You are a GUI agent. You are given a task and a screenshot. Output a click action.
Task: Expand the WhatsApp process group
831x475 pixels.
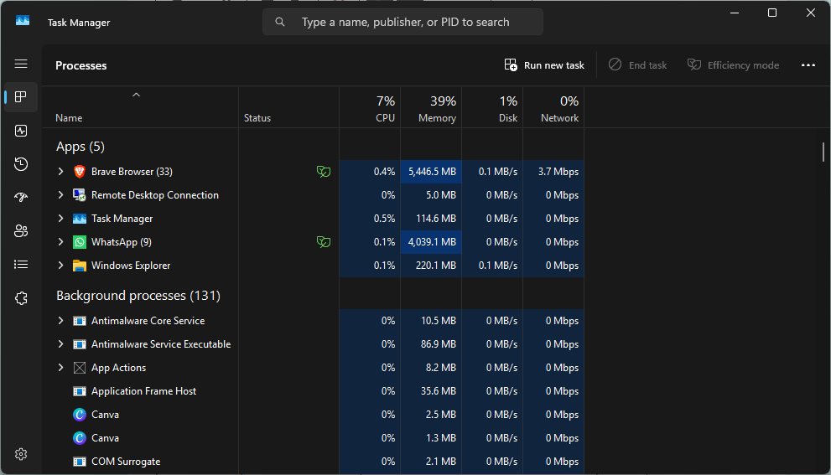pyautogui.click(x=60, y=242)
